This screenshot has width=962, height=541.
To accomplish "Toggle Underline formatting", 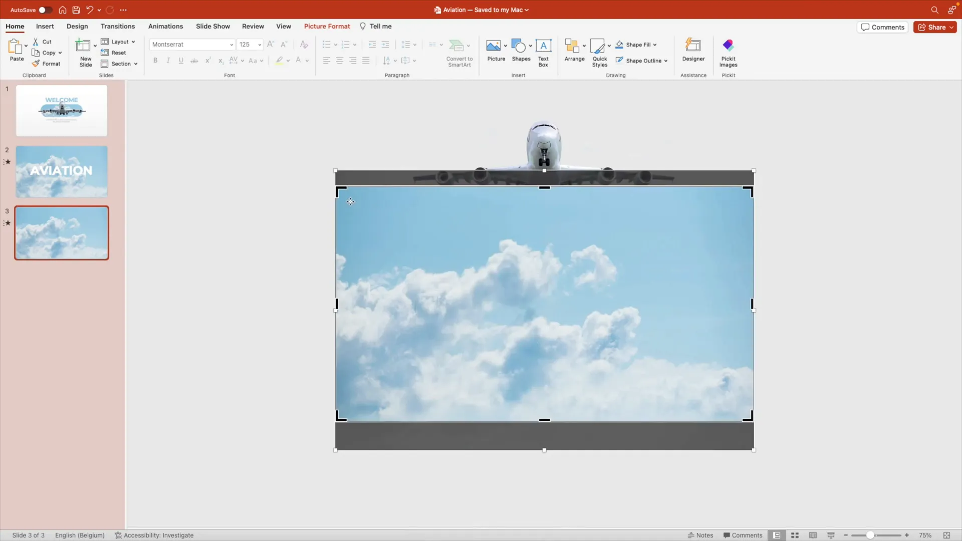I will tap(181, 61).
